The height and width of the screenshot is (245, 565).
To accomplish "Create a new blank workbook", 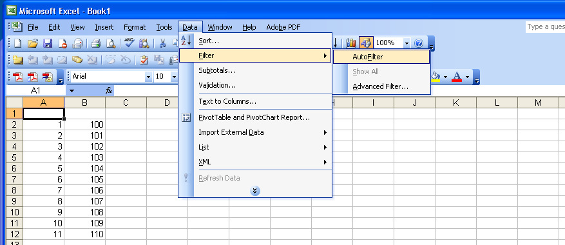I will pos(18,43).
